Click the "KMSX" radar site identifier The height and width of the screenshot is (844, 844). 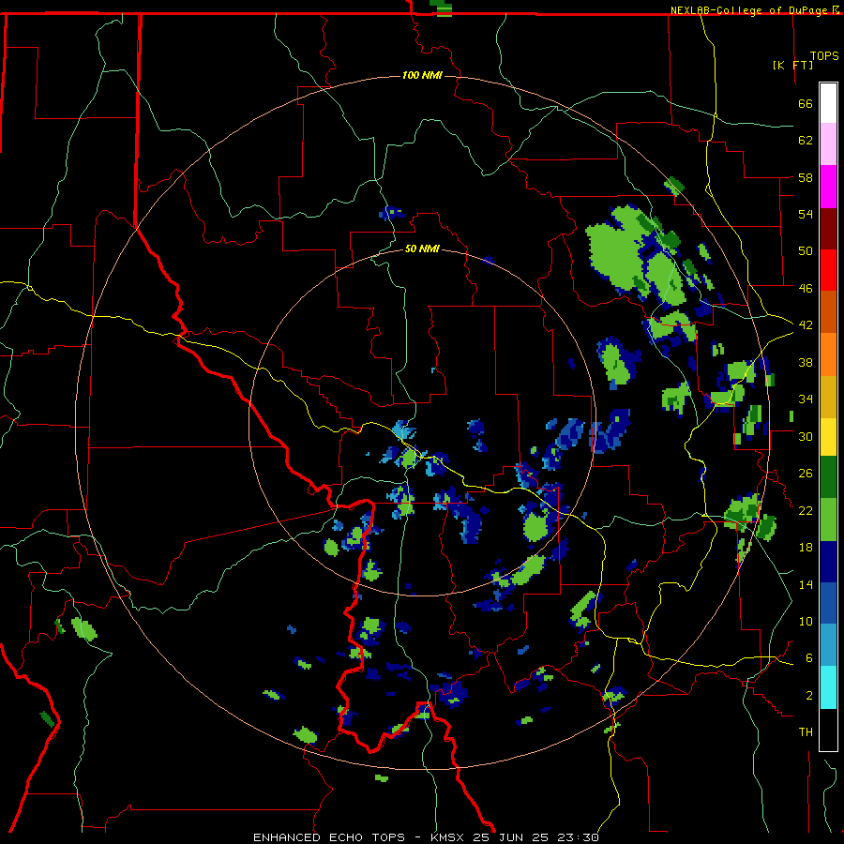[449, 837]
